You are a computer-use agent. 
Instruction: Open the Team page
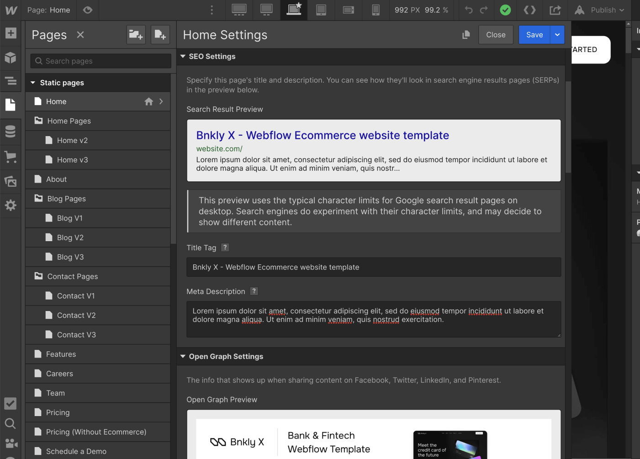pyautogui.click(x=98, y=393)
